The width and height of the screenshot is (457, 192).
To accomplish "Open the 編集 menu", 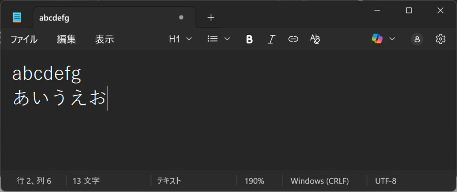I will pyautogui.click(x=66, y=39).
